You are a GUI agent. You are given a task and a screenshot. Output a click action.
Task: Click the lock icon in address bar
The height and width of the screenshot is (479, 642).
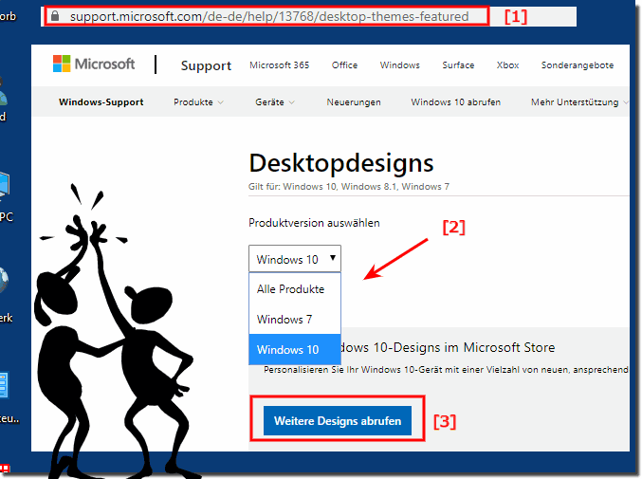(55, 16)
